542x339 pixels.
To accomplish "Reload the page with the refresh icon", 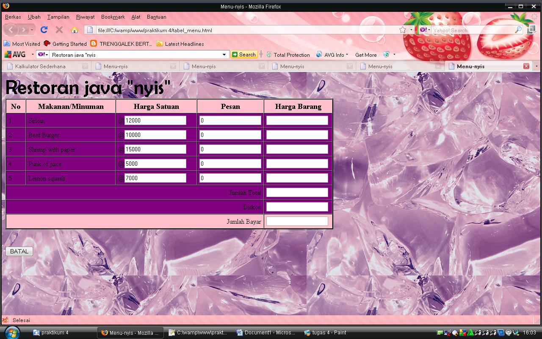I will [x=44, y=30].
